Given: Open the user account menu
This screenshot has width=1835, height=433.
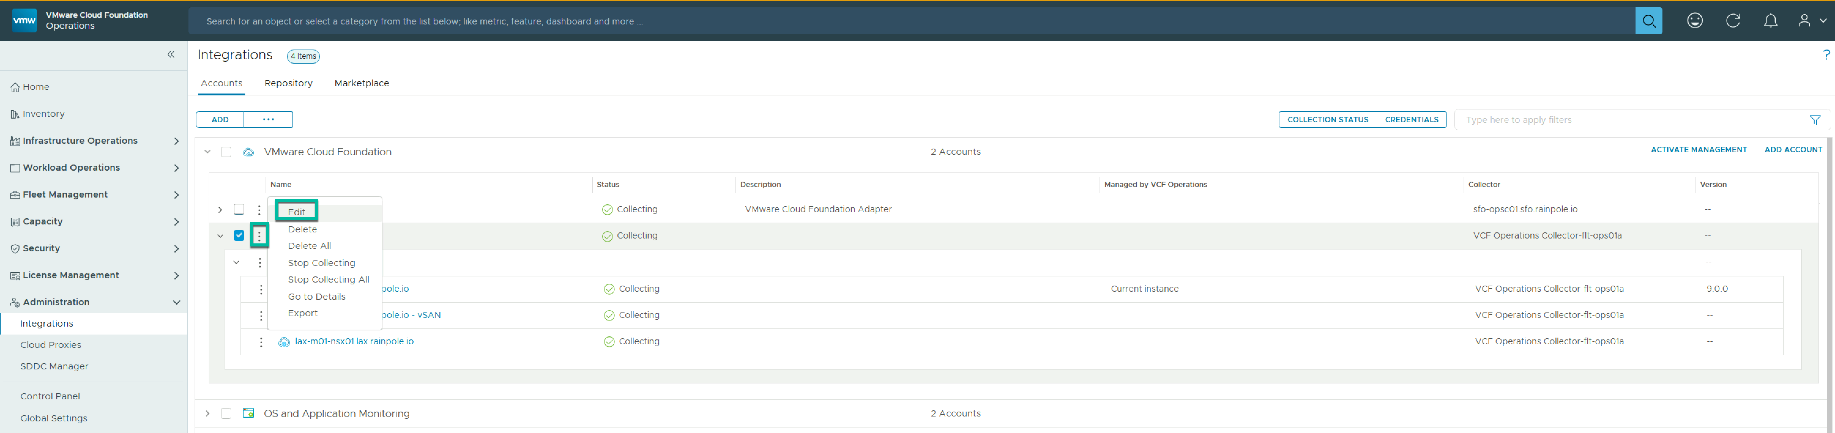Looking at the screenshot, I should pos(1811,21).
